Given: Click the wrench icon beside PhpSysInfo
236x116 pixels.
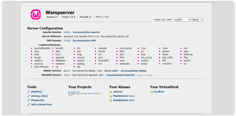Looking at the screenshot, I should [29, 100].
